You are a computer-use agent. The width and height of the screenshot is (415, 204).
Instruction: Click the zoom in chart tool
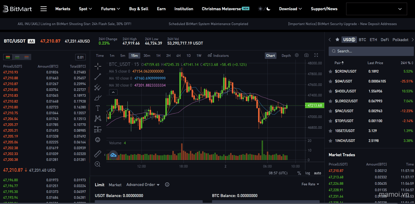98,164
